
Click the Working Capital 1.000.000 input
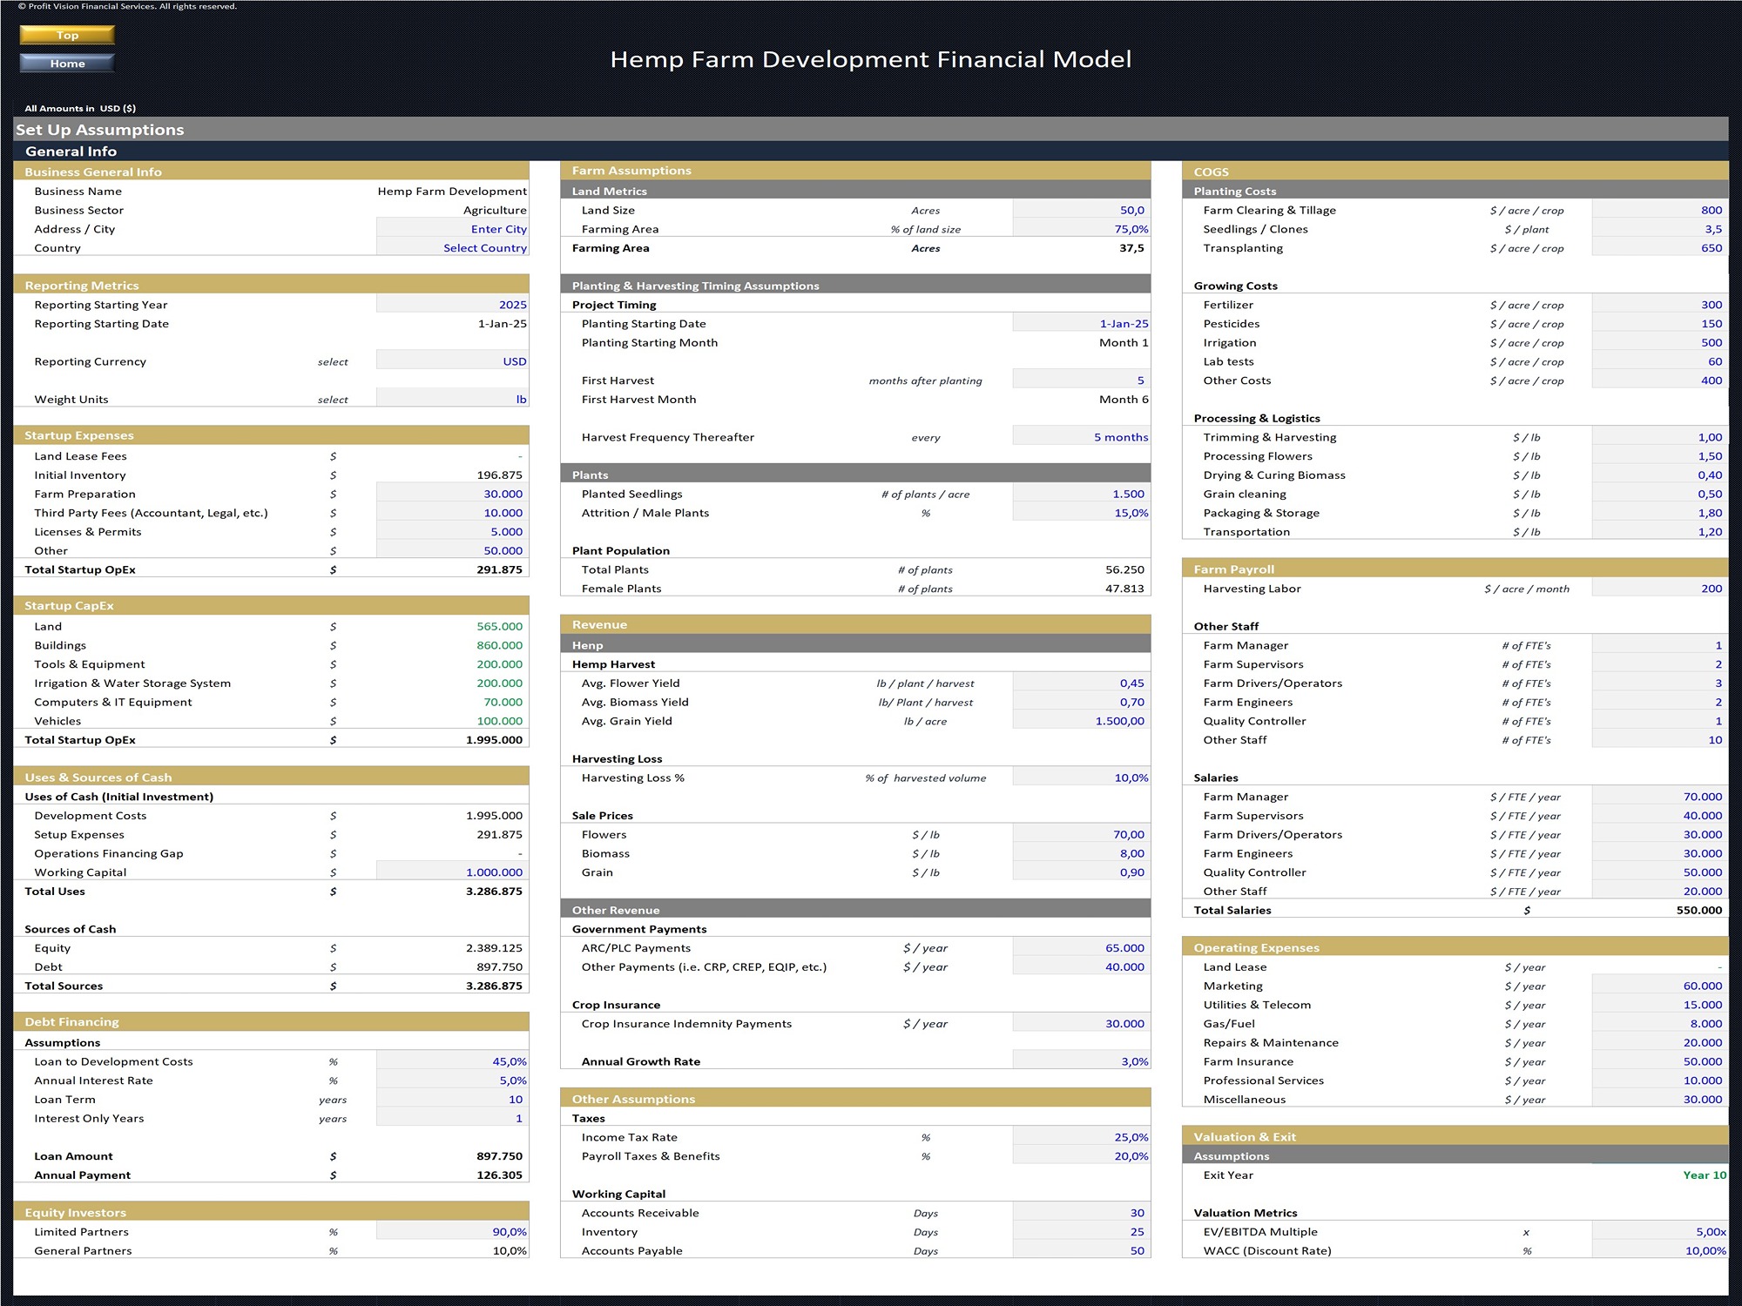[452, 872]
